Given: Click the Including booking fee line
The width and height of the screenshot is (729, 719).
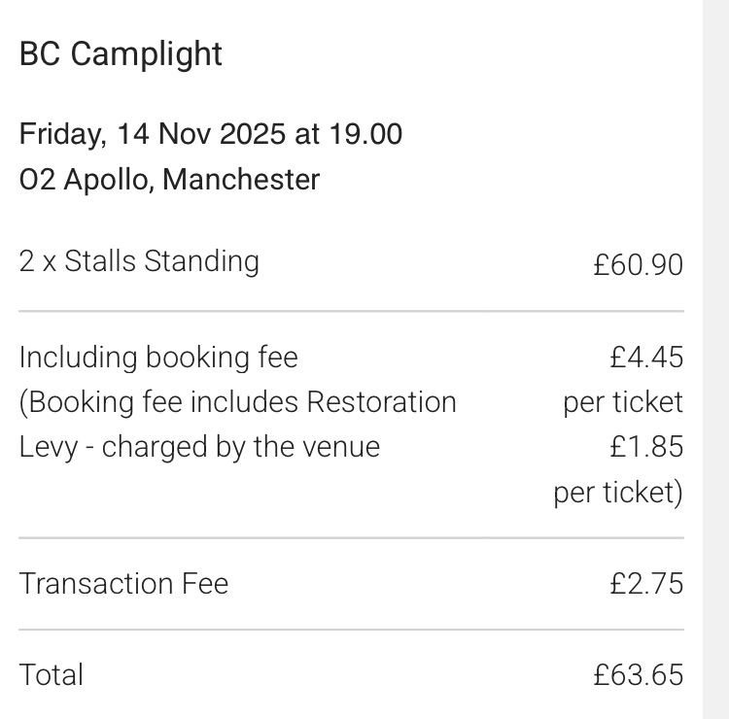Looking at the screenshot, I should tap(158, 358).
